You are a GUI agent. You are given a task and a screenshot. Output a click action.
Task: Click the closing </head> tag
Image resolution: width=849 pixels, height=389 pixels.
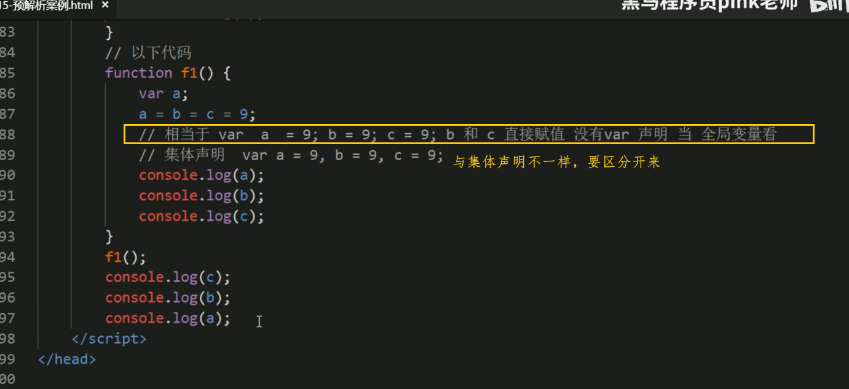[67, 359]
